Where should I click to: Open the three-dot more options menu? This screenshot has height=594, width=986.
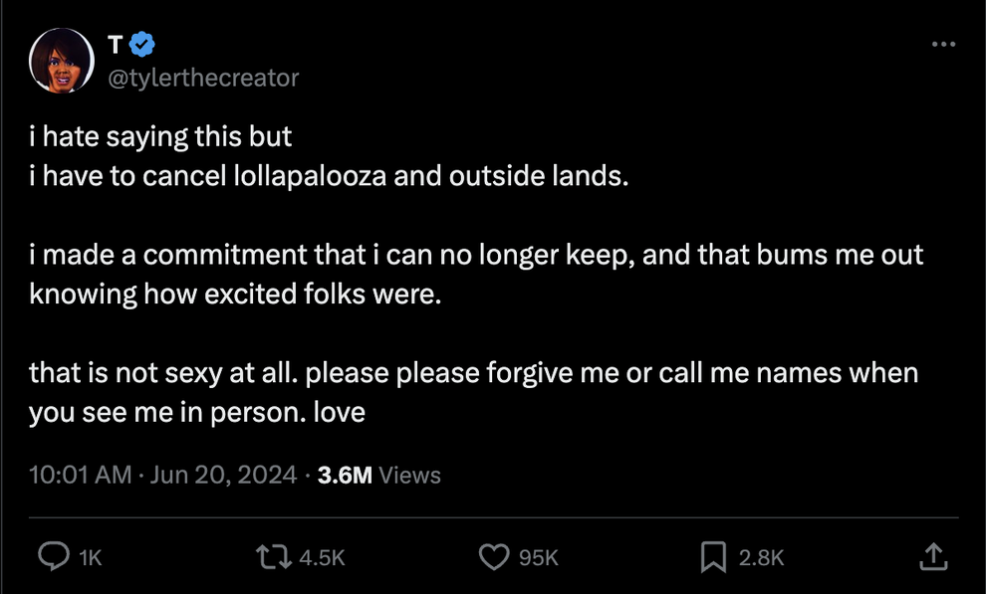point(942,44)
